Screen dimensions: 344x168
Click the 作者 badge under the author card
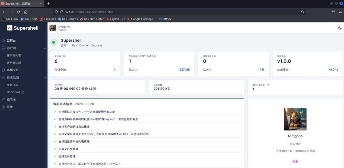coord(295,161)
